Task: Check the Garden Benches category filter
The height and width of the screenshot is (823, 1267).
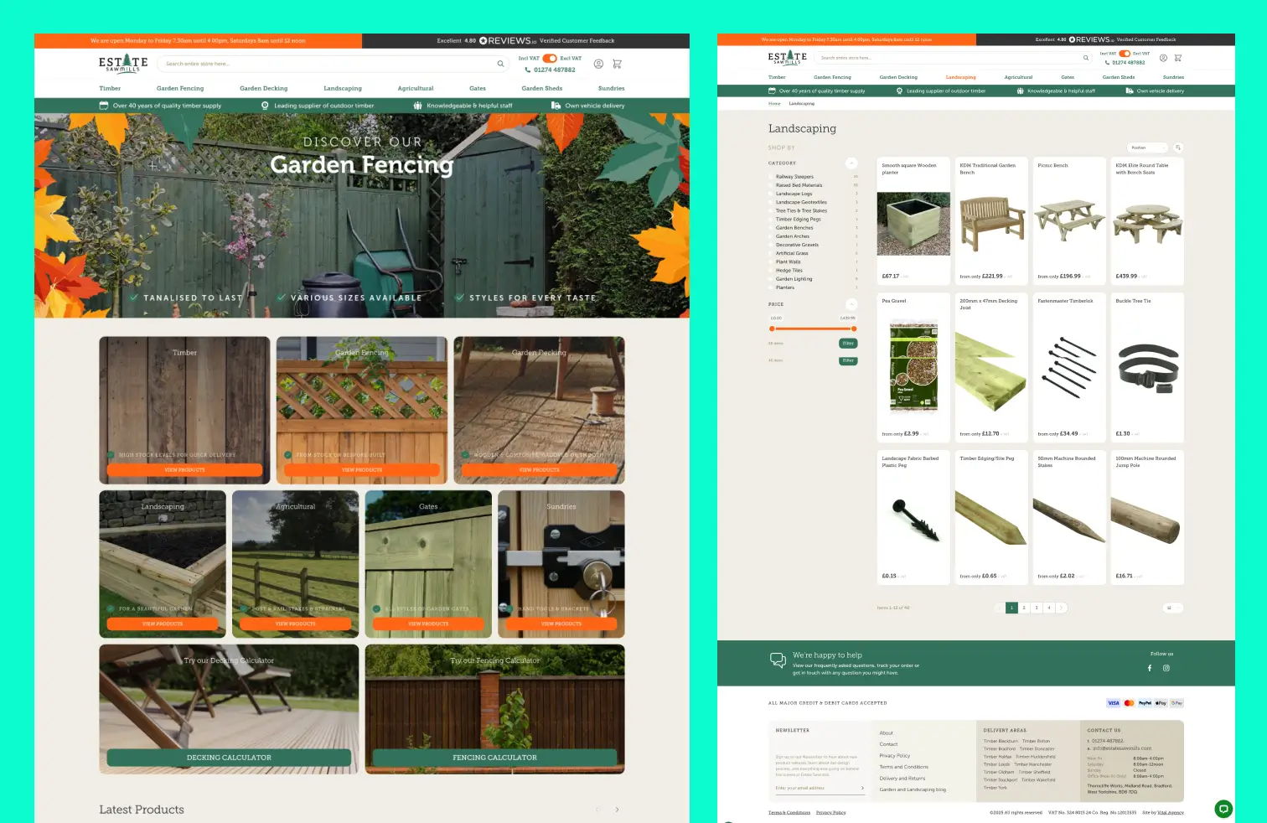Action: [x=771, y=228]
